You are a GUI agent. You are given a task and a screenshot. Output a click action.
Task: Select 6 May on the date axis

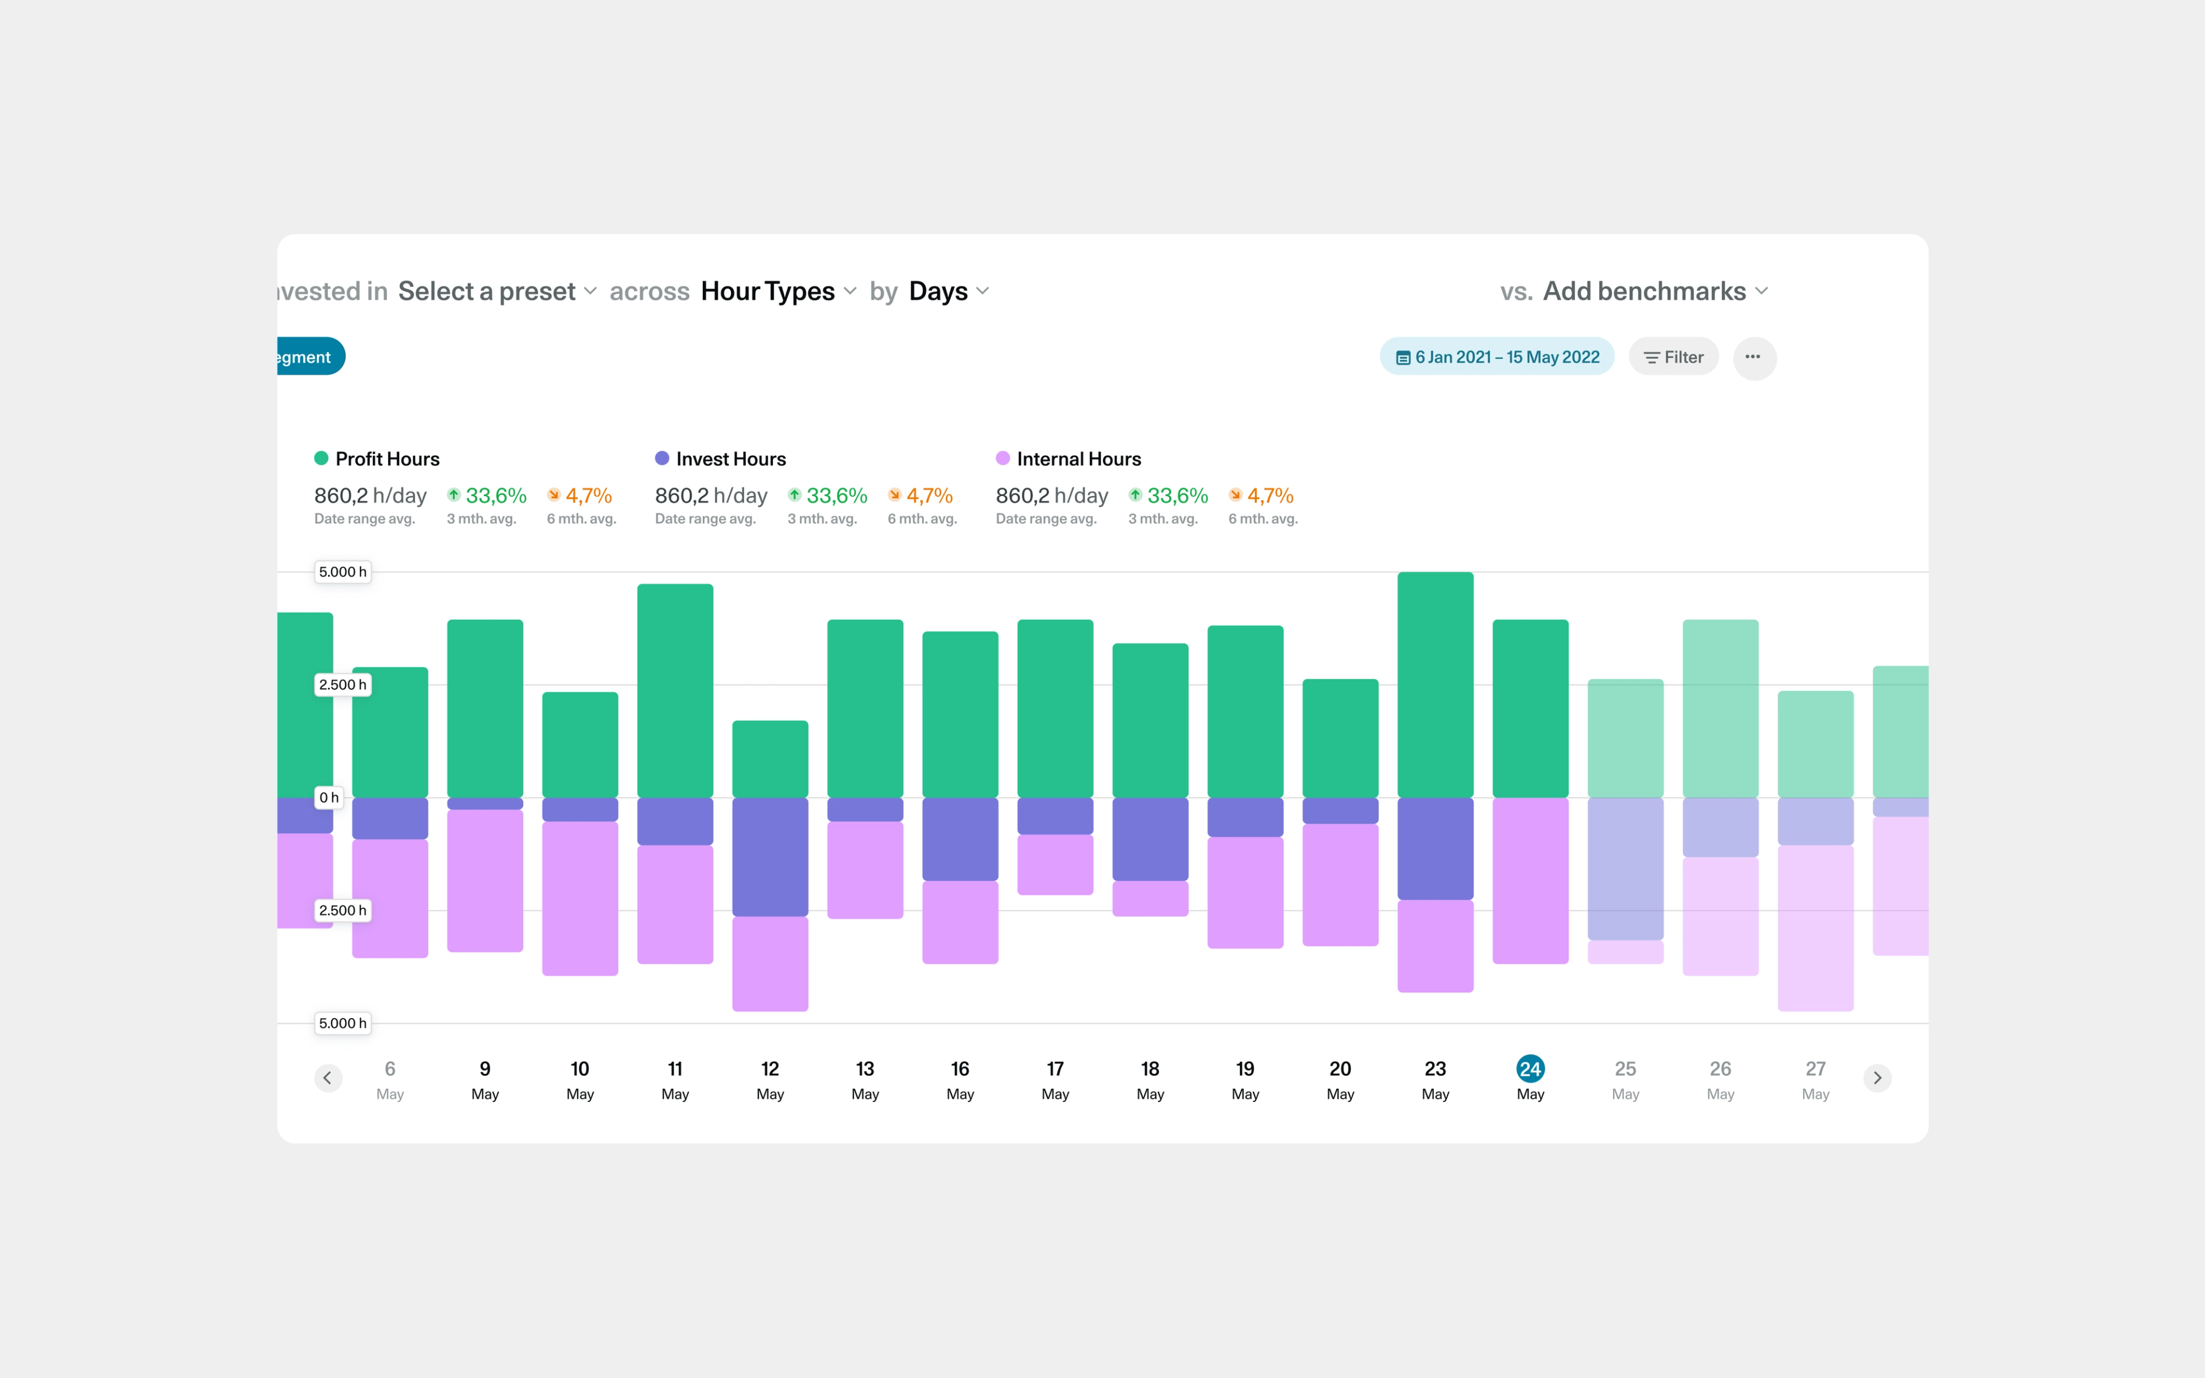point(390,1080)
